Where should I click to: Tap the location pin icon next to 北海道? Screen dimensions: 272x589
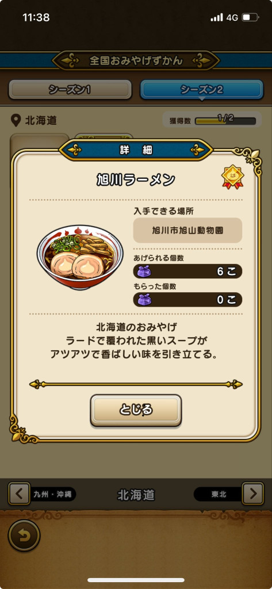pos(16,121)
